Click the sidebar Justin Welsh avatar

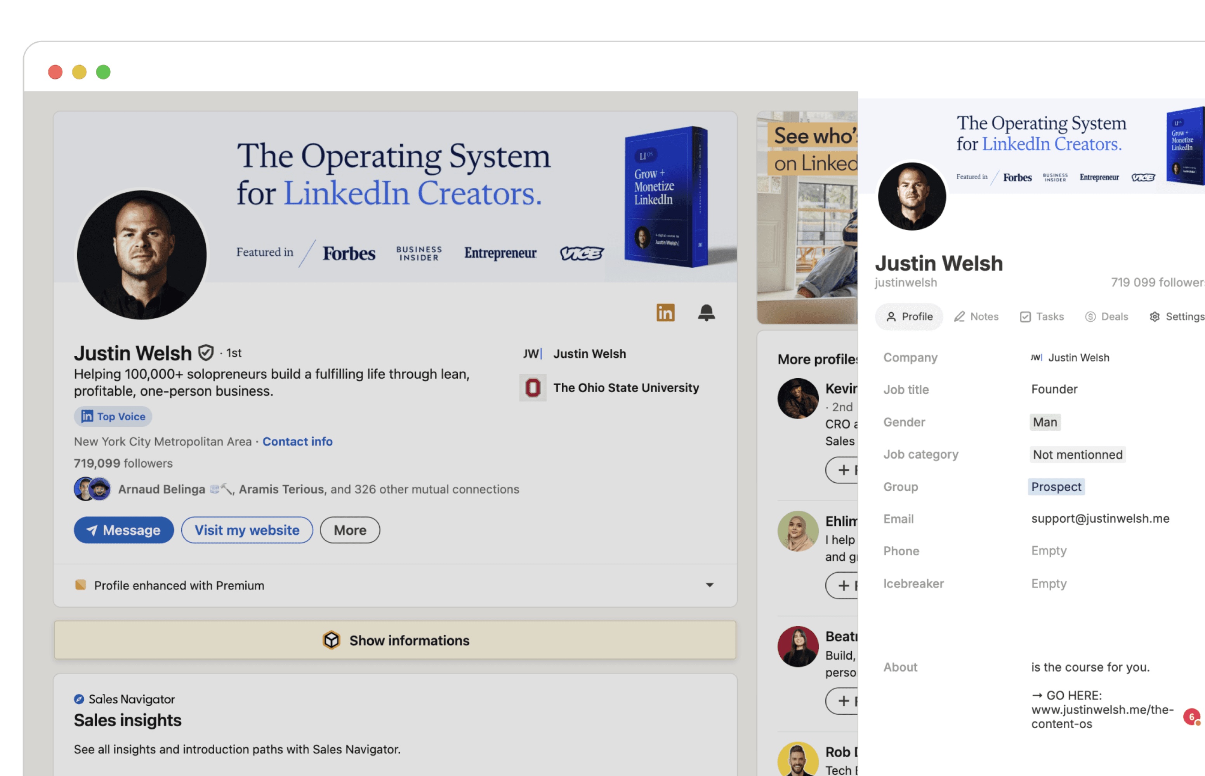click(912, 196)
